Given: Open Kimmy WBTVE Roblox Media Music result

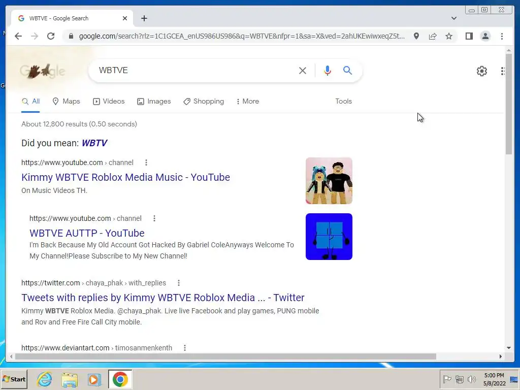Looking at the screenshot, I should point(126,177).
